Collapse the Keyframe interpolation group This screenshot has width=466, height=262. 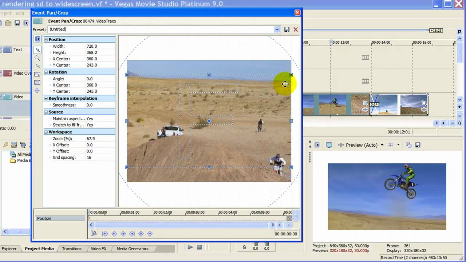pos(46,98)
